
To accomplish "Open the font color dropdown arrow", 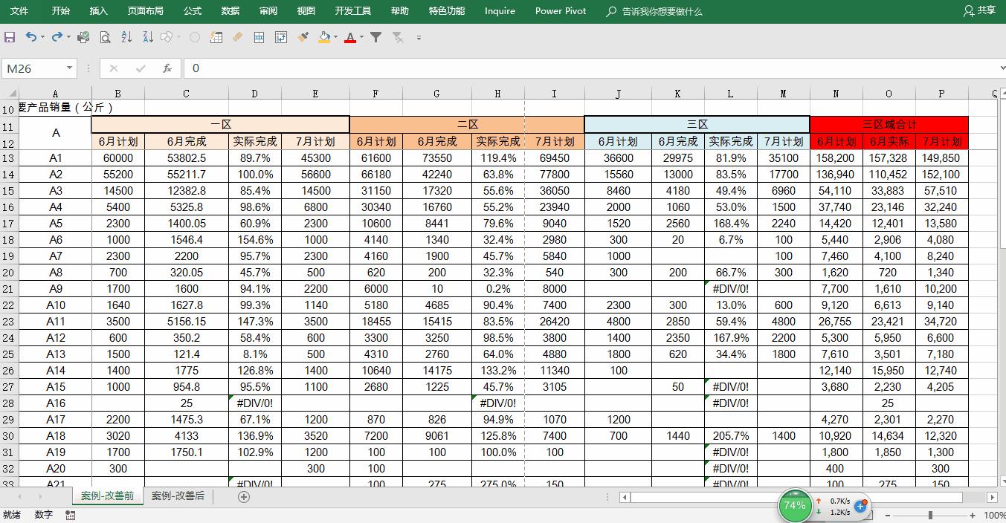I will click(361, 37).
